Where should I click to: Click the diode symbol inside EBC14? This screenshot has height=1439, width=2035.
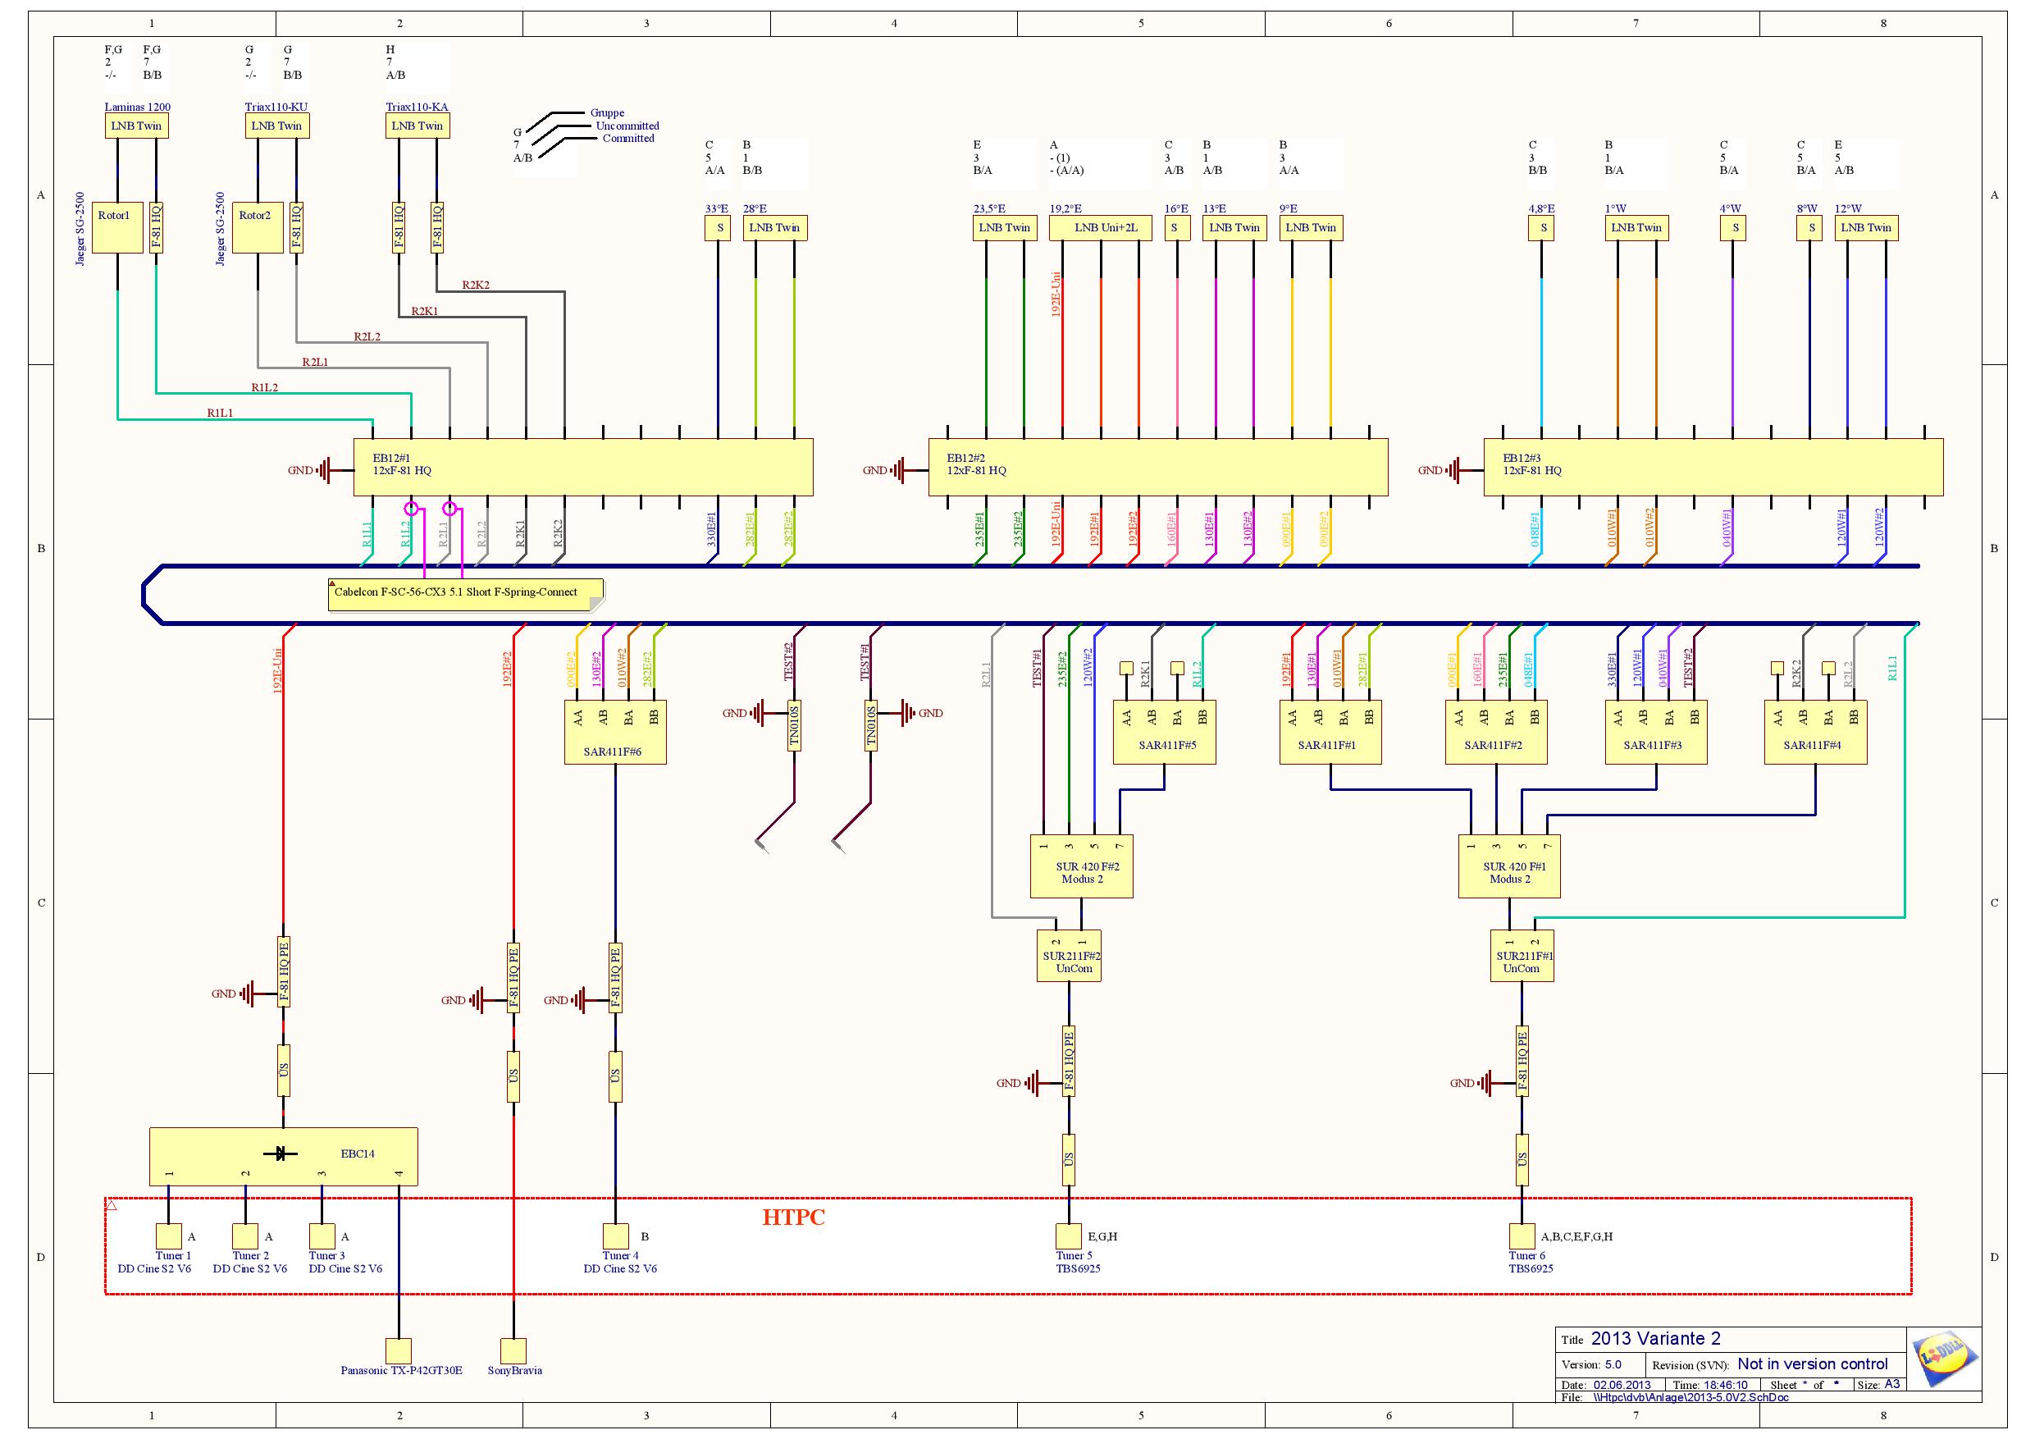(x=281, y=1153)
